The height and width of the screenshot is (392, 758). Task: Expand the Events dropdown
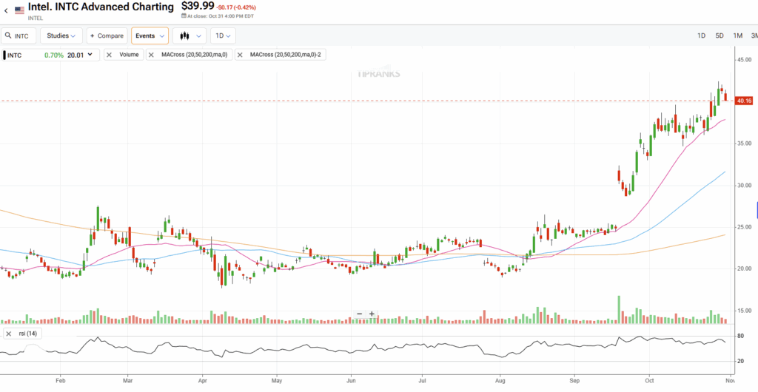click(150, 36)
